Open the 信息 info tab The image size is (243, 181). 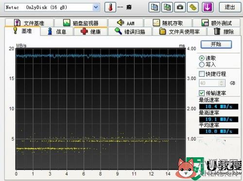pos(57,32)
